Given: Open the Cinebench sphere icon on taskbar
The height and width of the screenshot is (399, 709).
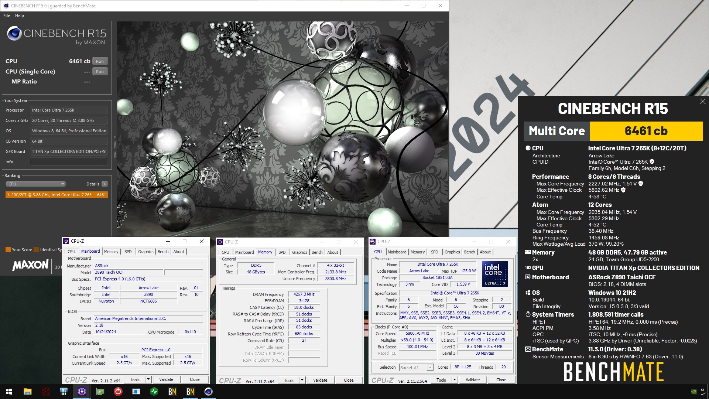Looking at the screenshot, I should (x=209, y=392).
